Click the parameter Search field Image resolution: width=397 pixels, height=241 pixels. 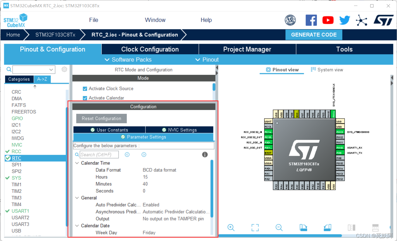click(x=99, y=154)
